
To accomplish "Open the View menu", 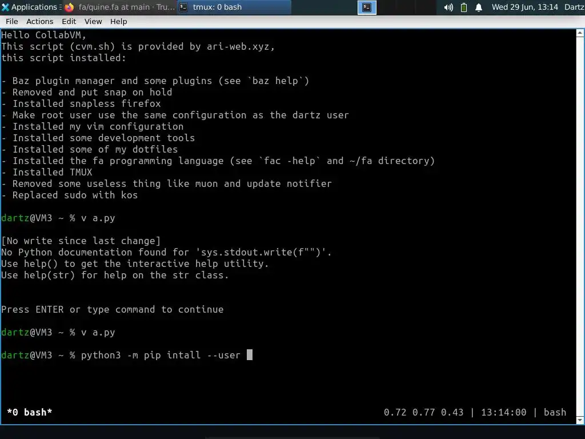I will (x=93, y=22).
